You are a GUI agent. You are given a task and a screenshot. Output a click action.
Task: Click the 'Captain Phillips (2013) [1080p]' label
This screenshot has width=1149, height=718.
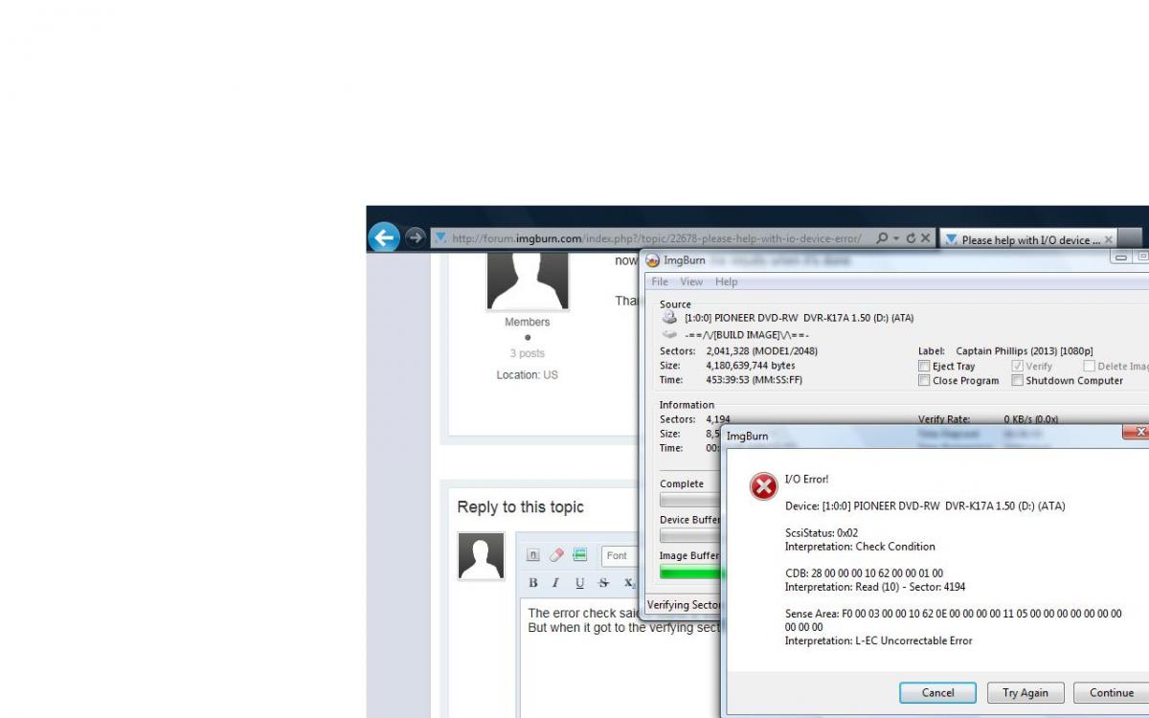(x=1025, y=351)
